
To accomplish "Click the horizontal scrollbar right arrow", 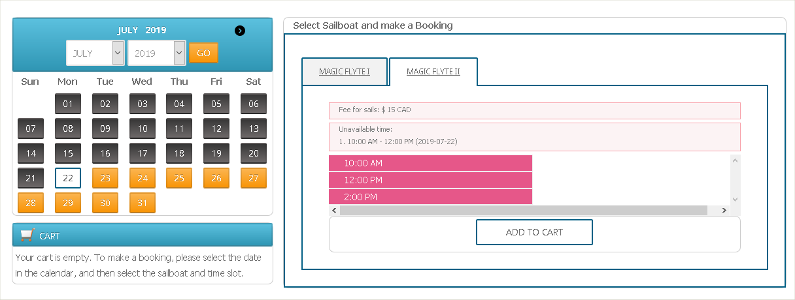I will pos(724,210).
